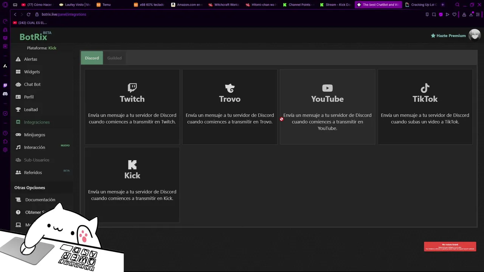
Task: Open the Twitch integration card description
Action: [x=132, y=119]
